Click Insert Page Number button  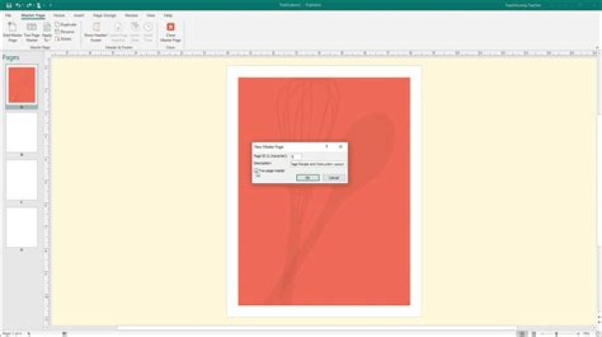click(118, 32)
